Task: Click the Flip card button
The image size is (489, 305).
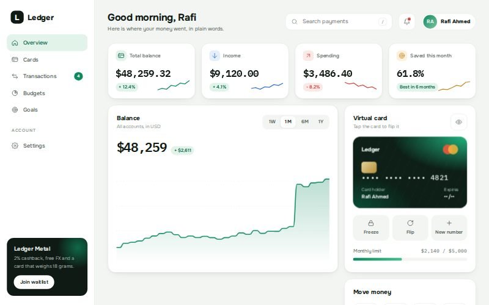Action: (x=410, y=228)
